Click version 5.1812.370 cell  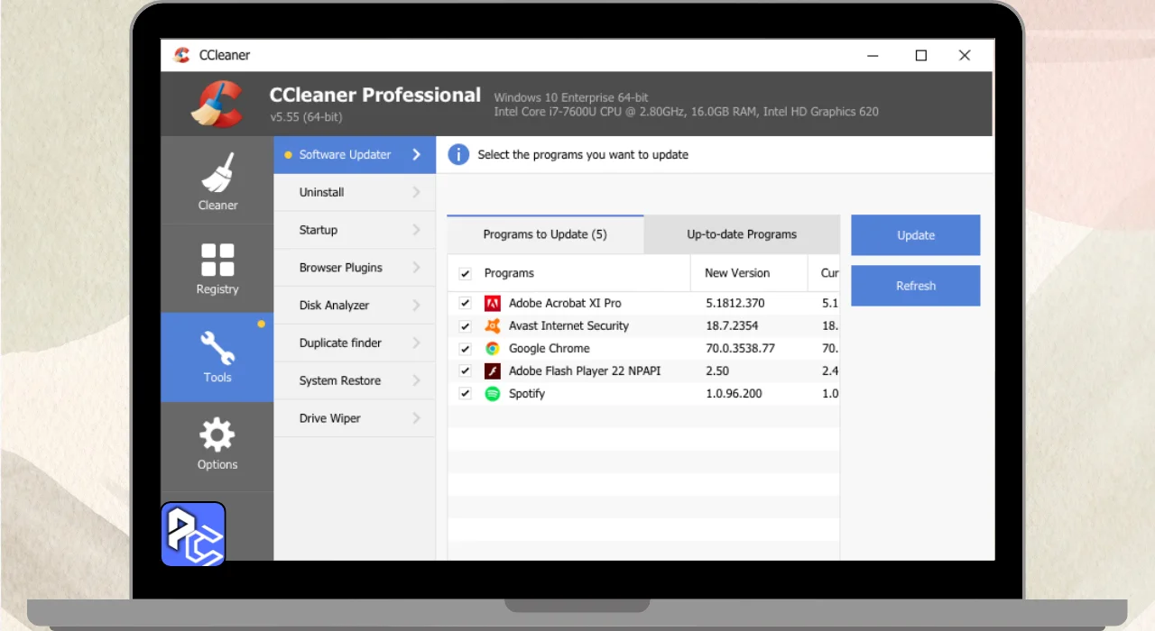click(x=735, y=303)
